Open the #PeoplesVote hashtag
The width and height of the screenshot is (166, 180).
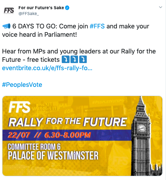(x=22, y=85)
